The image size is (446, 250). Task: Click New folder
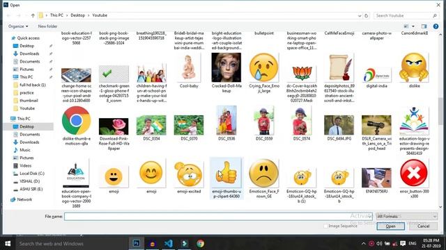(x=47, y=26)
